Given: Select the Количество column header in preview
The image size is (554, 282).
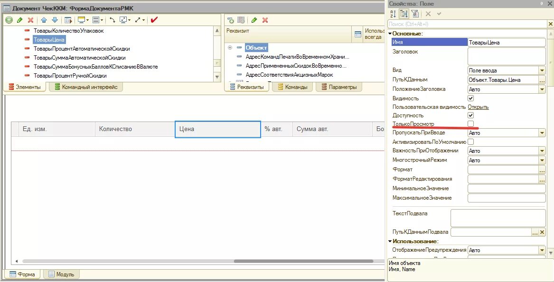Looking at the screenshot, I should coord(135,129).
